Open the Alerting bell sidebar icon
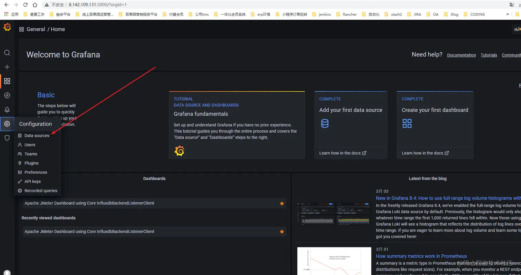Viewport: 521px width, 275px height. click(7, 109)
